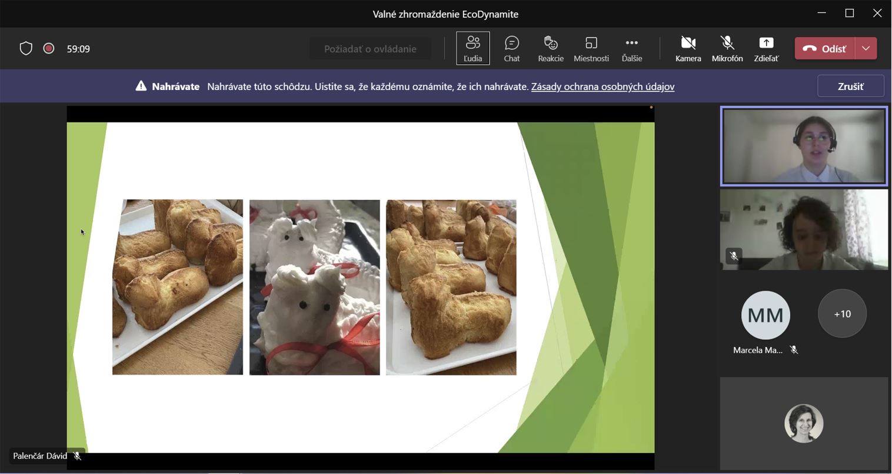Show the +10 additional participants
The height and width of the screenshot is (474, 892).
pos(842,313)
